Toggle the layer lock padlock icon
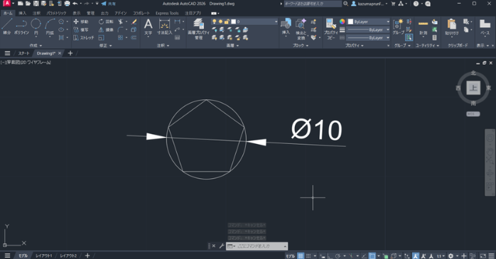This screenshot has width=496, height=259. click(227, 21)
